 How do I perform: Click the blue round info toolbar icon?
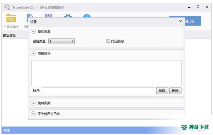pos(87,16)
